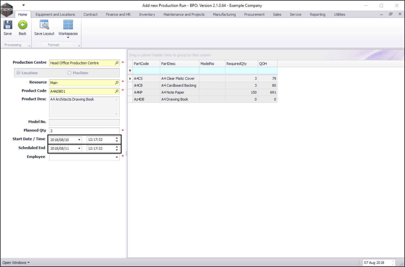Open the Open Windows dropdown
The width and height of the screenshot is (405, 267).
[x=16, y=263]
